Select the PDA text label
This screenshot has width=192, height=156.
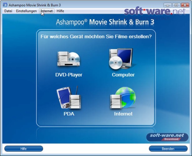coord(69,114)
